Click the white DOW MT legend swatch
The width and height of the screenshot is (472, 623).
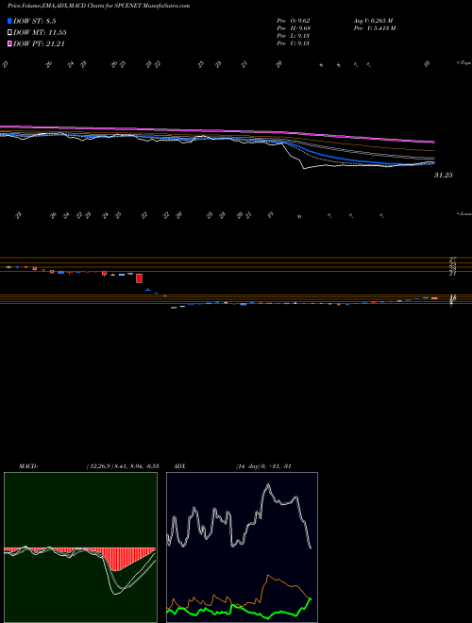click(x=10, y=33)
